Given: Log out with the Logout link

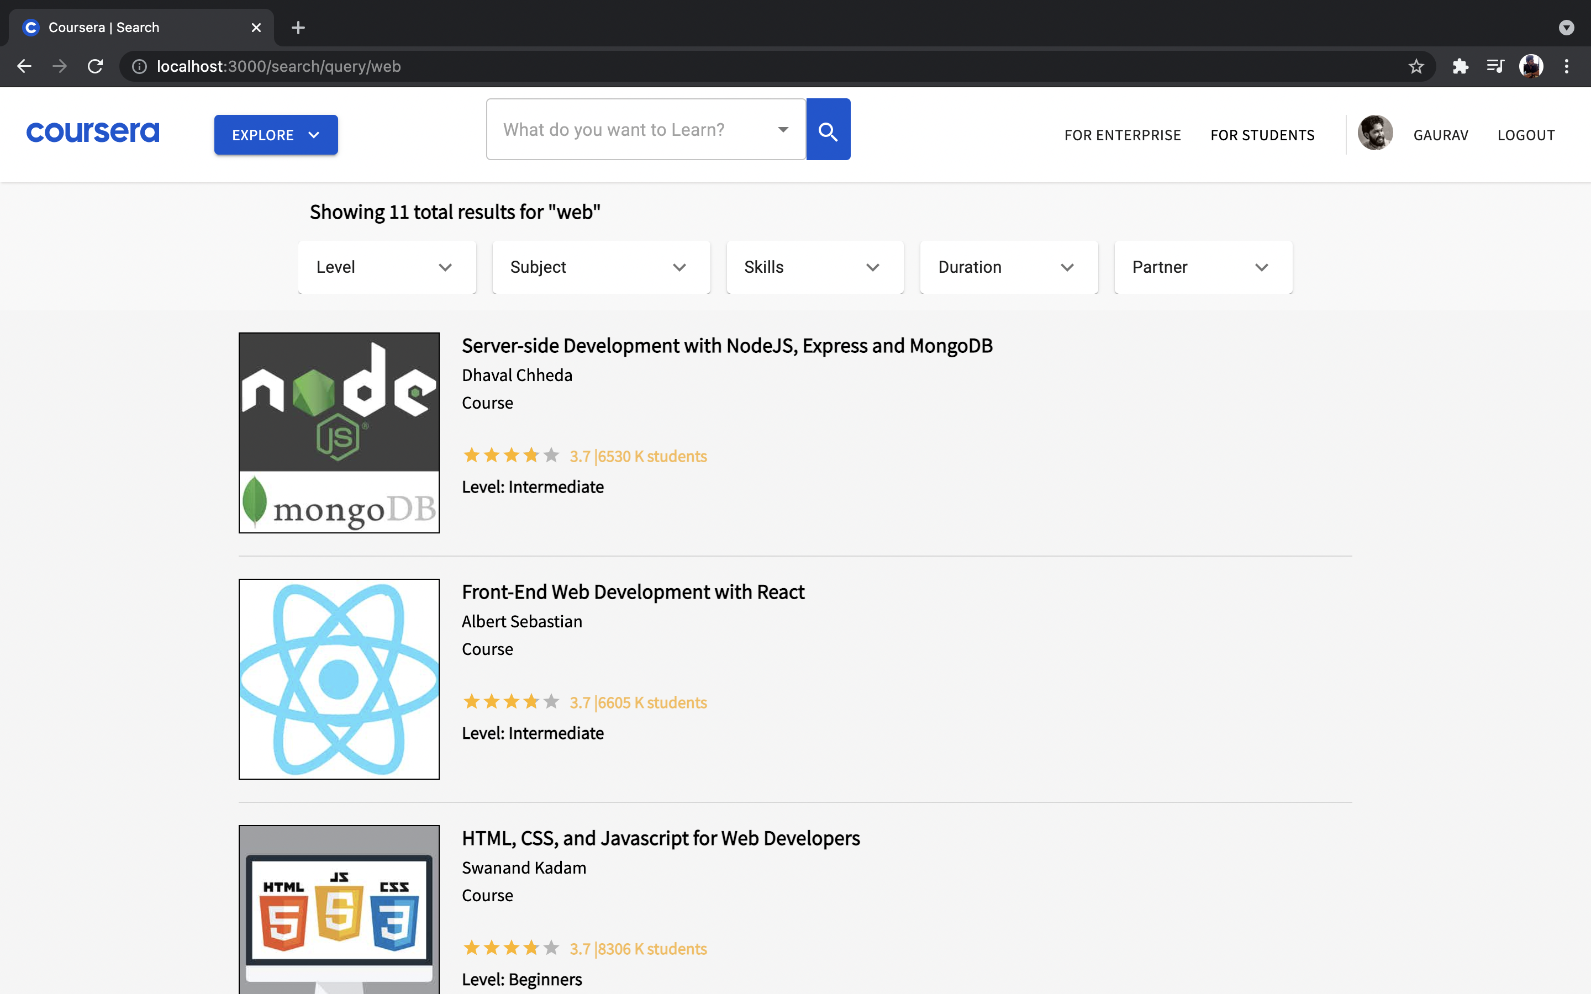Looking at the screenshot, I should coord(1526,135).
